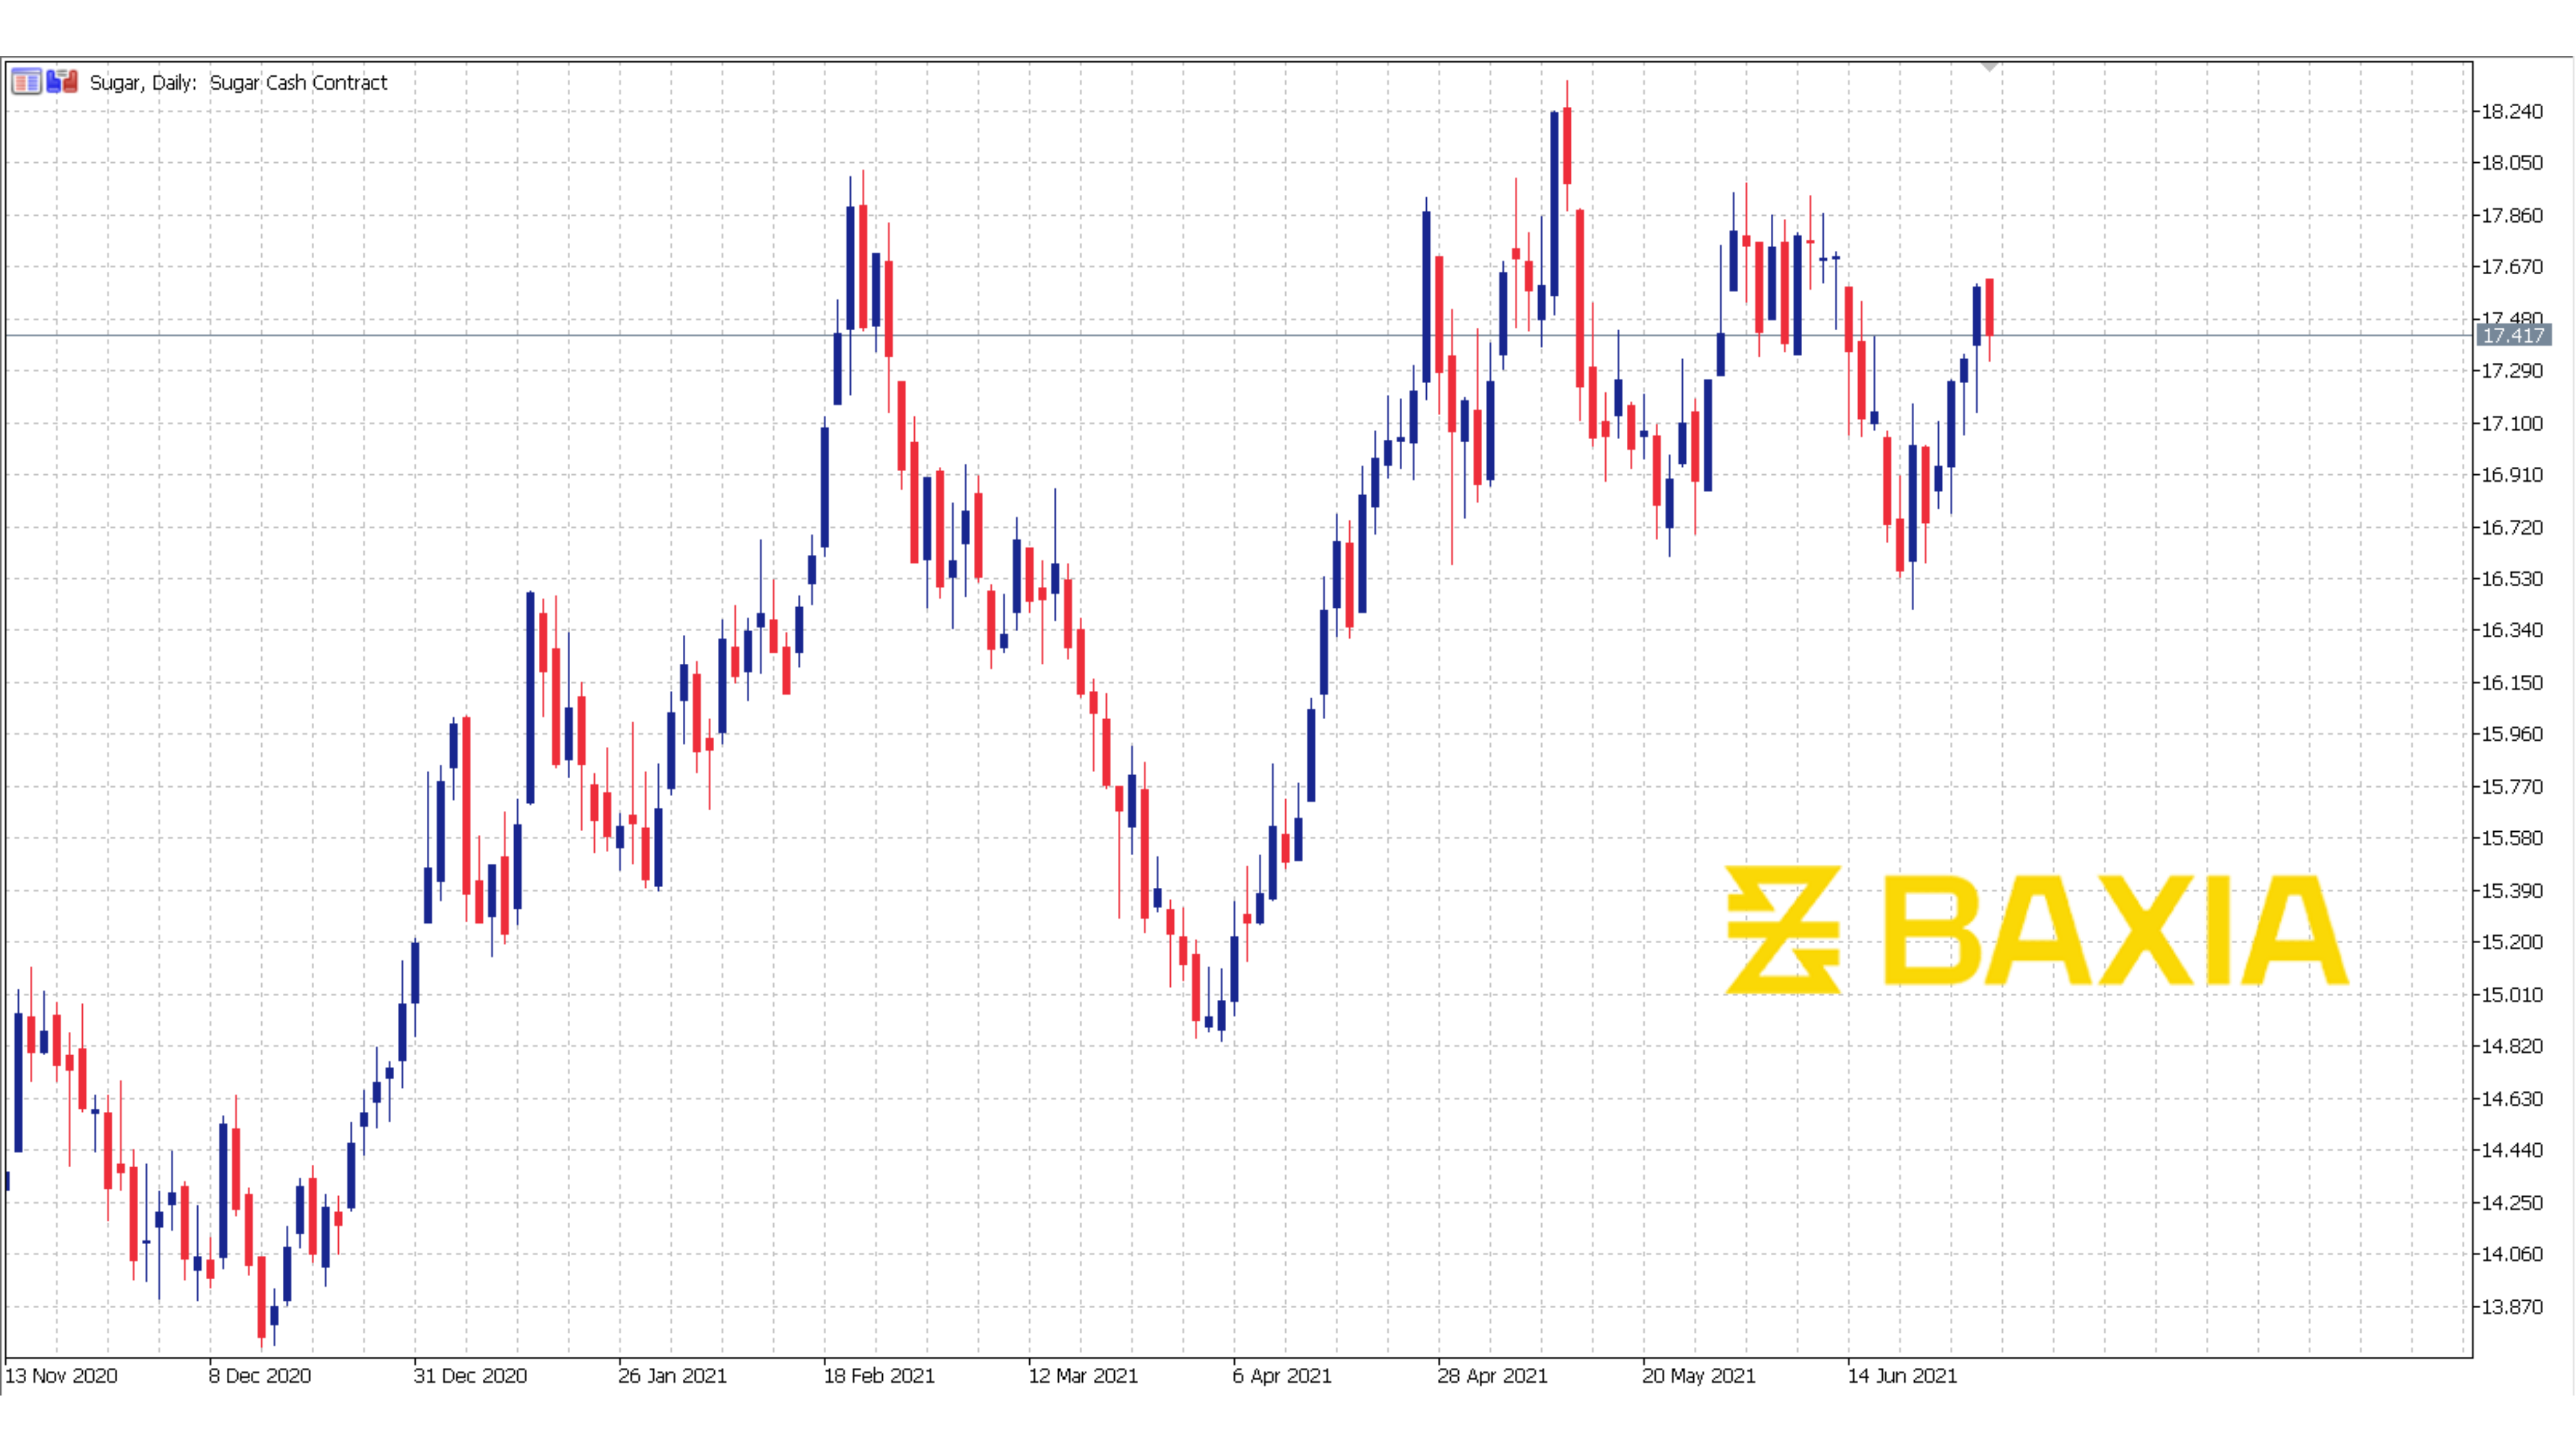Click the 18.240 price scale label
This screenshot has height=1451, width=2576.
click(x=2512, y=111)
